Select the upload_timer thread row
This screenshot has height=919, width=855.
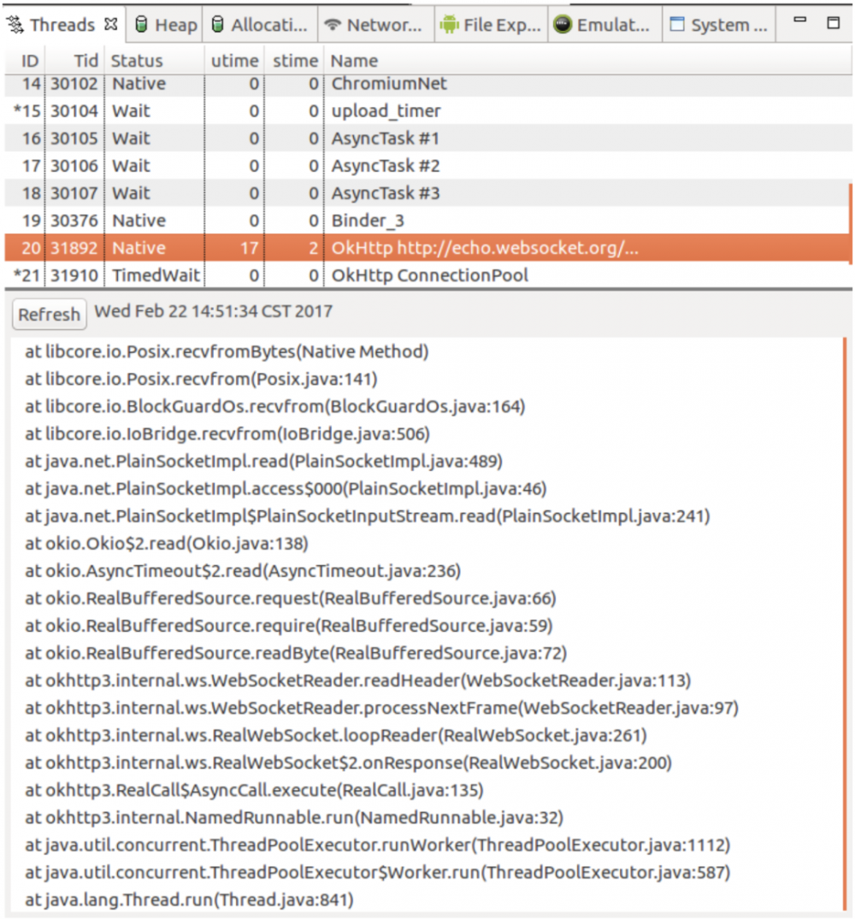point(385,110)
